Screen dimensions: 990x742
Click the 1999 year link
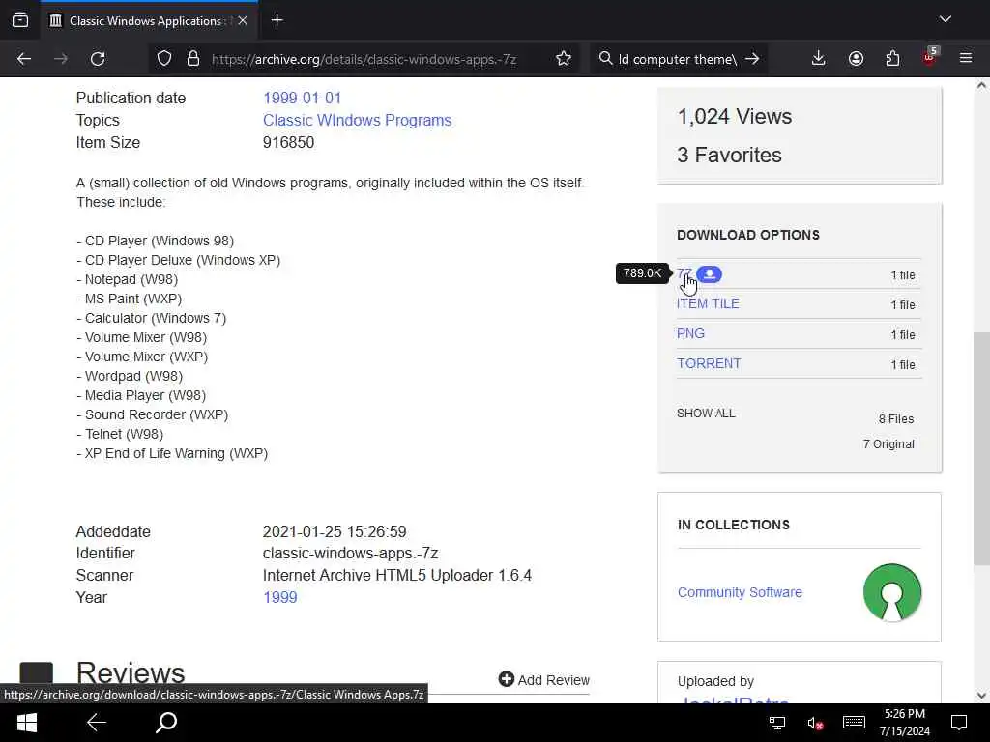pos(279,597)
